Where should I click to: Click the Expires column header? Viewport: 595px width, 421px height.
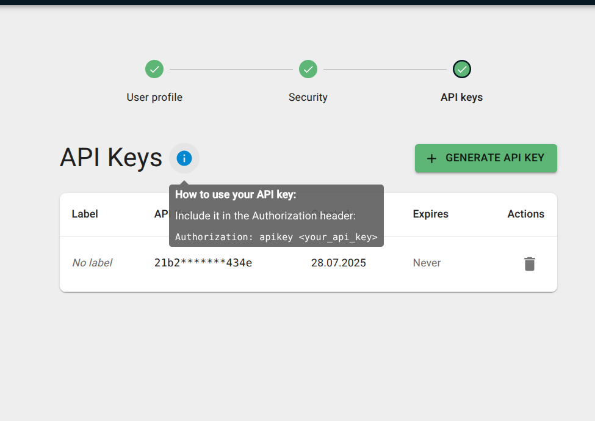(x=430, y=214)
